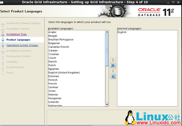Highlight Greek in Available Languages
Screen dimensions: 182x126
tap(77, 91)
